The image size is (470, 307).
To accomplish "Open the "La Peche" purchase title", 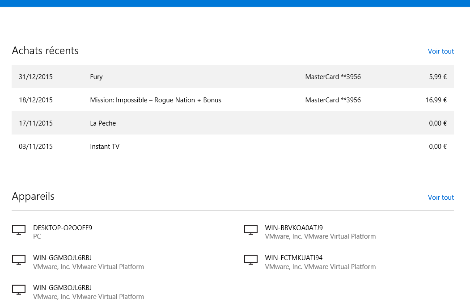I will click(103, 123).
